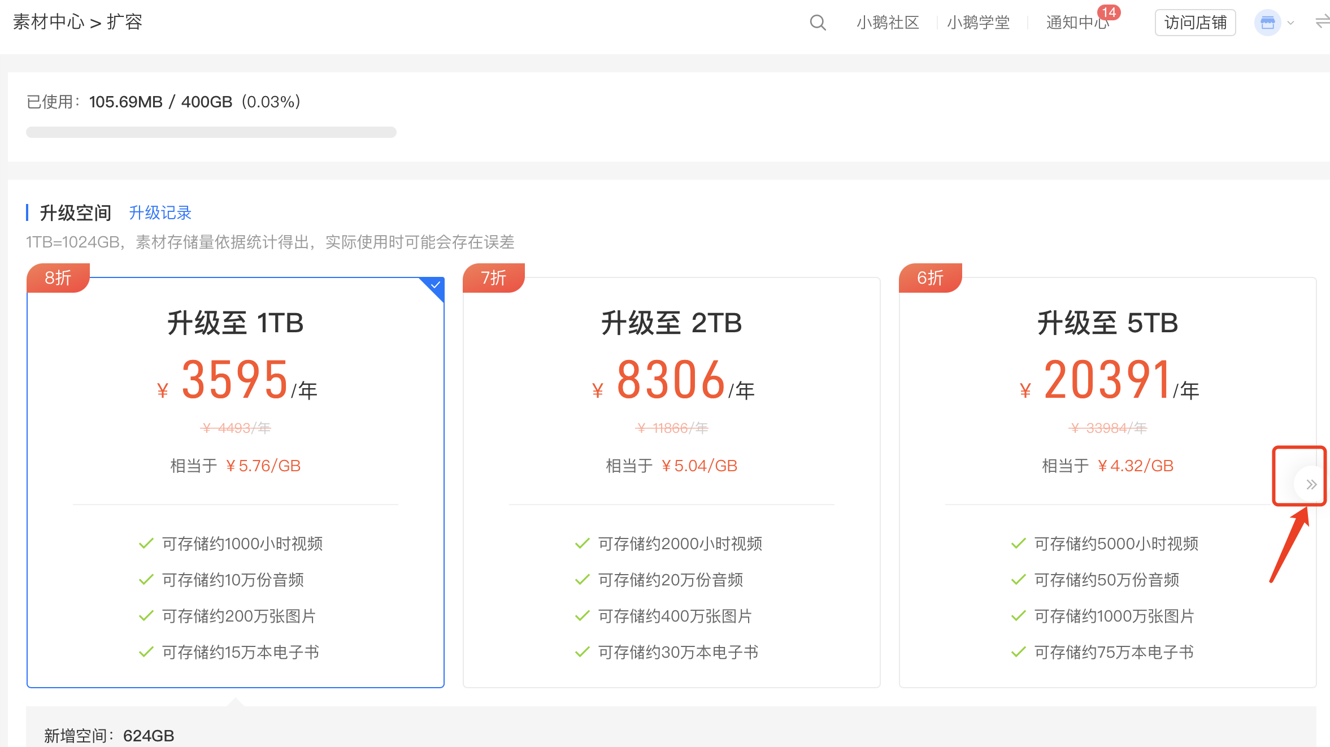This screenshot has height=747, width=1330.
Task: Click checkmark icon beside 可存储约200万张图片
Action: click(x=146, y=616)
